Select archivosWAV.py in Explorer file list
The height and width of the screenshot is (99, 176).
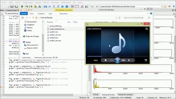point(56,26)
